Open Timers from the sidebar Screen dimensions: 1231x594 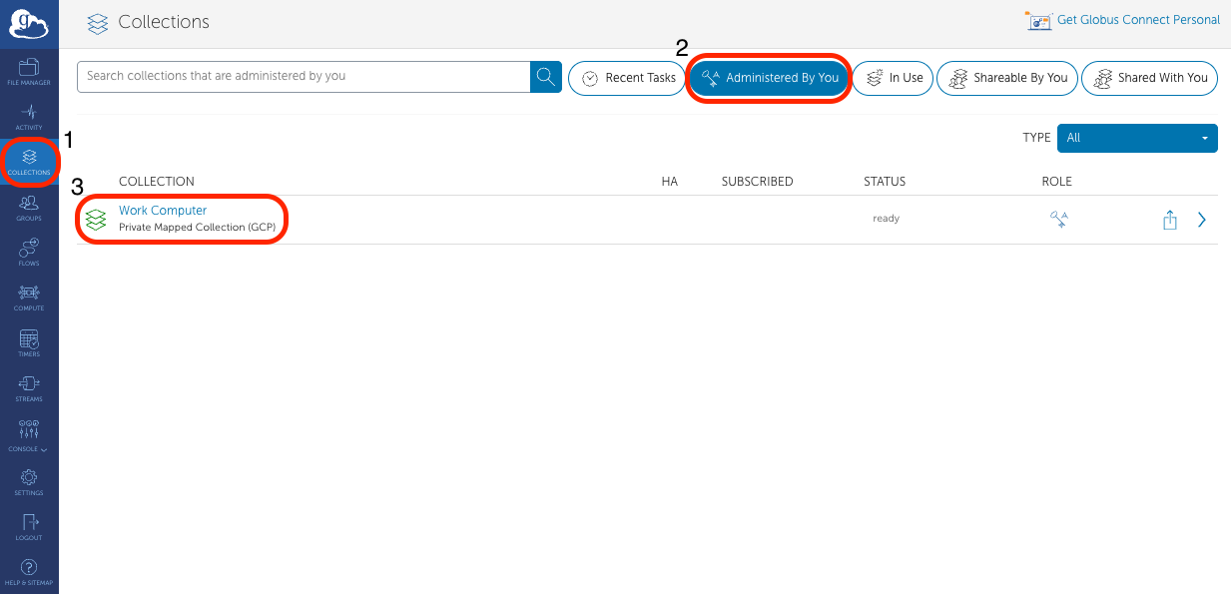tap(29, 343)
